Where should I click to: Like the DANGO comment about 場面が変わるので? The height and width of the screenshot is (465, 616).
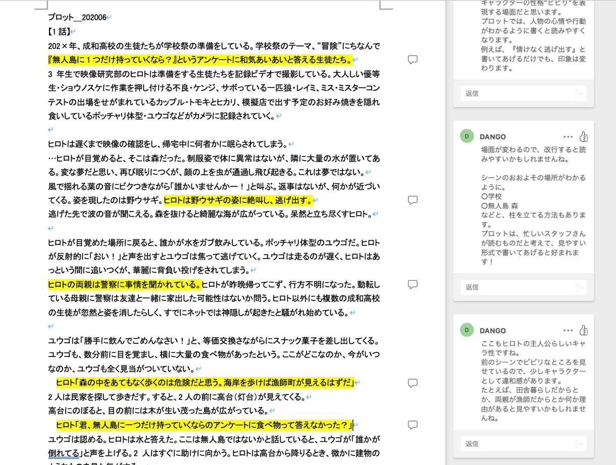pyautogui.click(x=584, y=136)
